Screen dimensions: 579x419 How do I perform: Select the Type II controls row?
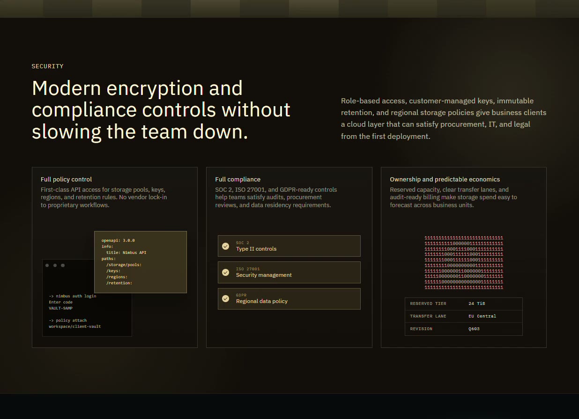[289, 246]
